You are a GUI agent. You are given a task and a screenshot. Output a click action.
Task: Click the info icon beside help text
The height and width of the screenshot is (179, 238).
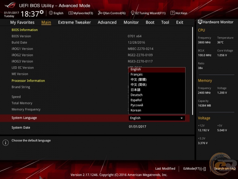(6, 142)
